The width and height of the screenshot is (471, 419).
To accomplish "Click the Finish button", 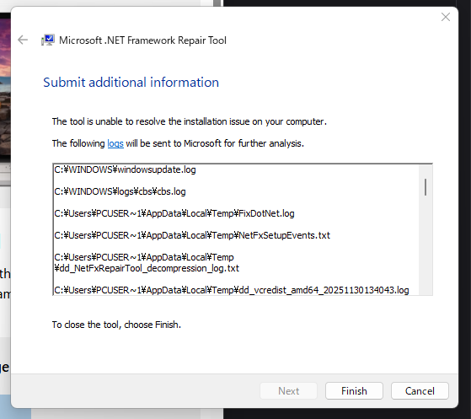I will coord(354,390).
